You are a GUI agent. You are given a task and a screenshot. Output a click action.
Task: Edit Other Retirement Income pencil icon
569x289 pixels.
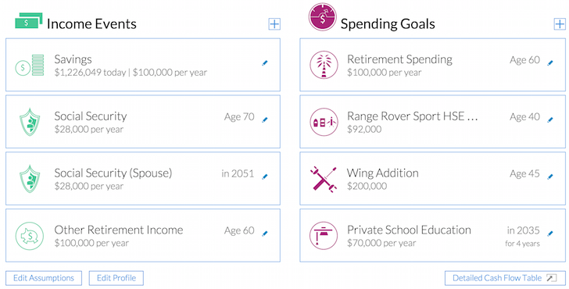[265, 234]
